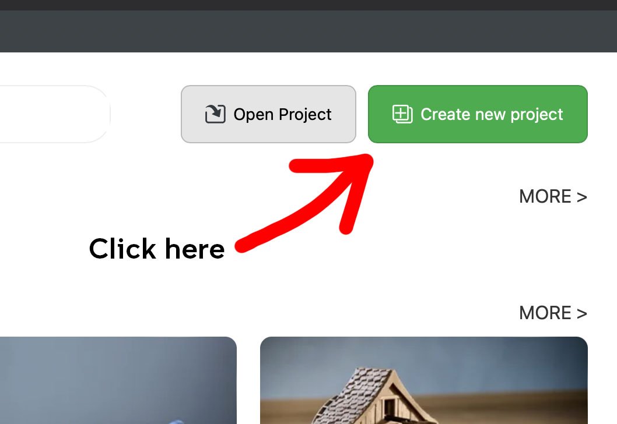617x424 pixels.
Task: Expand the chevron beside the first MORE label
Action: [x=582, y=197]
